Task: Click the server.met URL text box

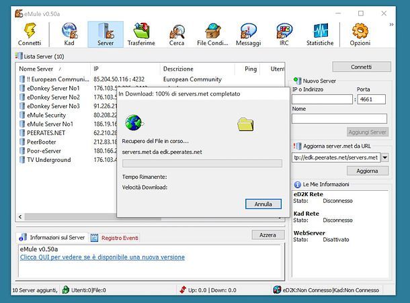Action: (x=336, y=157)
